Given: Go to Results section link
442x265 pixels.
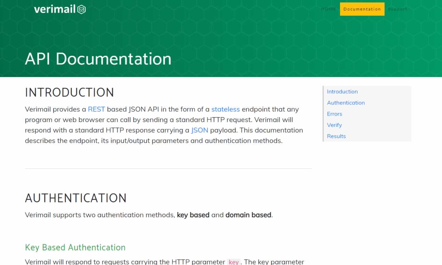Looking at the screenshot, I should (336, 136).
